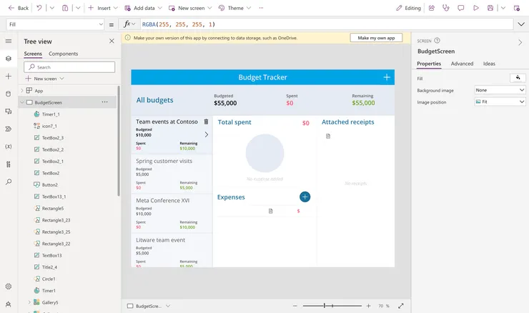Viewport: 529px width, 313px height.
Task: Switch to the Components tab
Action: tap(63, 54)
